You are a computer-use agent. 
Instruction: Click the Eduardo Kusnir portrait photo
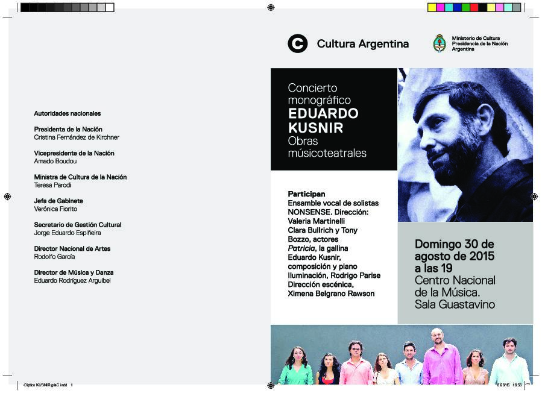[465, 145]
